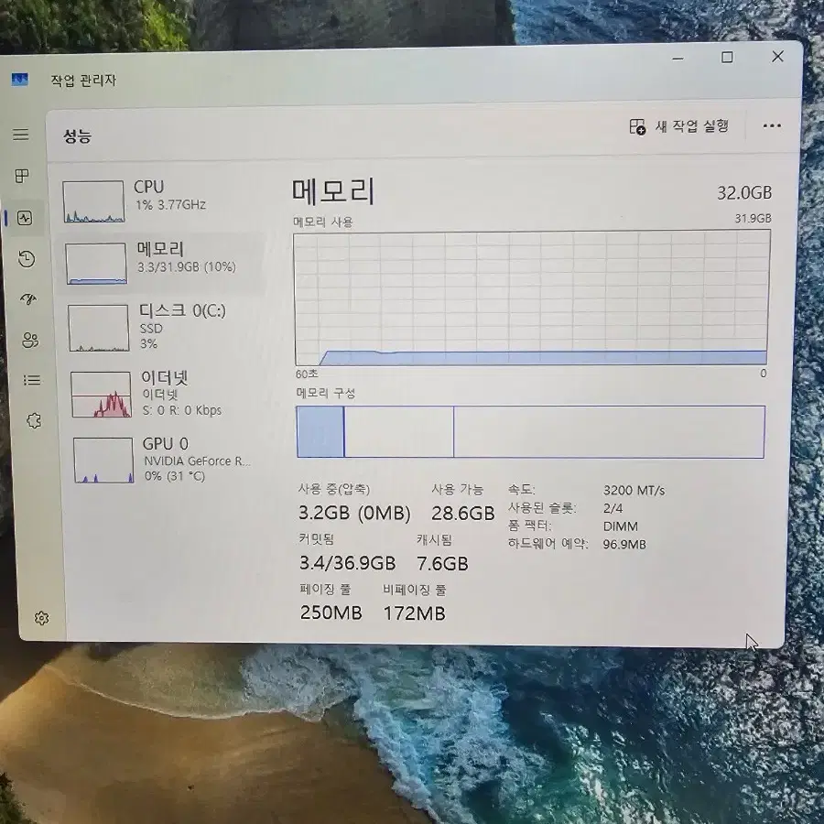
Task: Click the DIMM form factor value
Action: (x=621, y=526)
